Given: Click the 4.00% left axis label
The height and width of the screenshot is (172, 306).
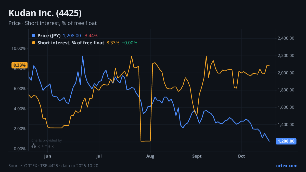Looking at the screenshot, I should pos(20,109).
